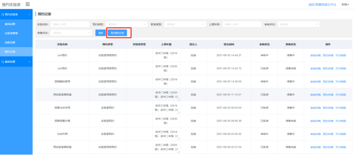The width and height of the screenshot is (355, 155).
Task: Open 节次明细 for the 11:15:41 record
Action: 340,94
